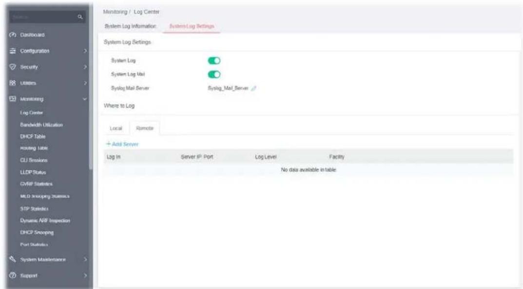The image size is (523, 289).
Task: Expand the System Maintenance chevron
Action: [x=85, y=259]
